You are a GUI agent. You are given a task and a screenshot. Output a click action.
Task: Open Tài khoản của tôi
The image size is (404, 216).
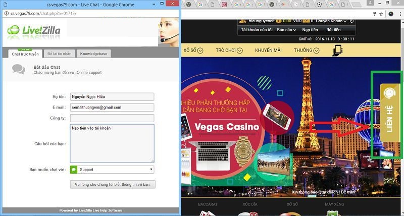click(257, 30)
